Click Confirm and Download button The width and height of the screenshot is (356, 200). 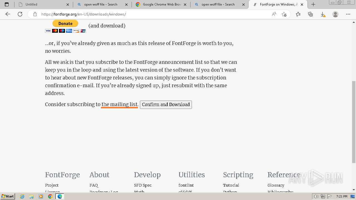[166, 105]
